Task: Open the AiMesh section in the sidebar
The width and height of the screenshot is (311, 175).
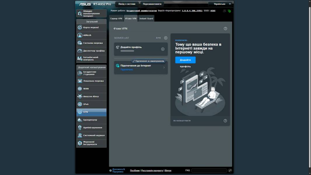Action: [x=91, y=35]
